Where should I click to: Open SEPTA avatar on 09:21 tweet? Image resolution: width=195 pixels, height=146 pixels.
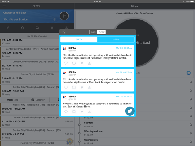tap(65, 49)
